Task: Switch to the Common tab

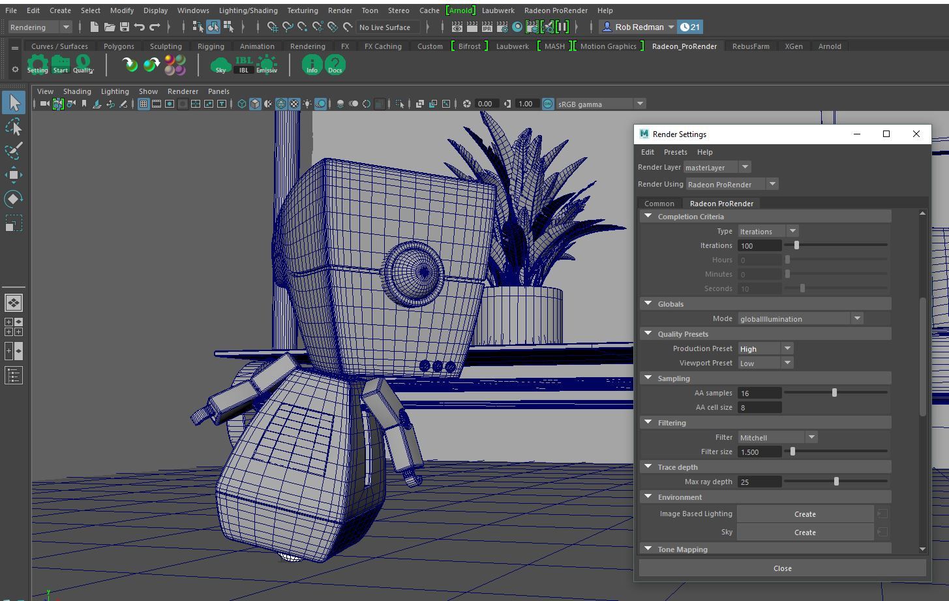Action: (x=659, y=204)
